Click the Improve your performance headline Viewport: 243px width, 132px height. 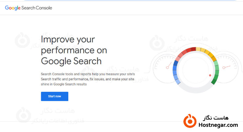tap(71, 50)
